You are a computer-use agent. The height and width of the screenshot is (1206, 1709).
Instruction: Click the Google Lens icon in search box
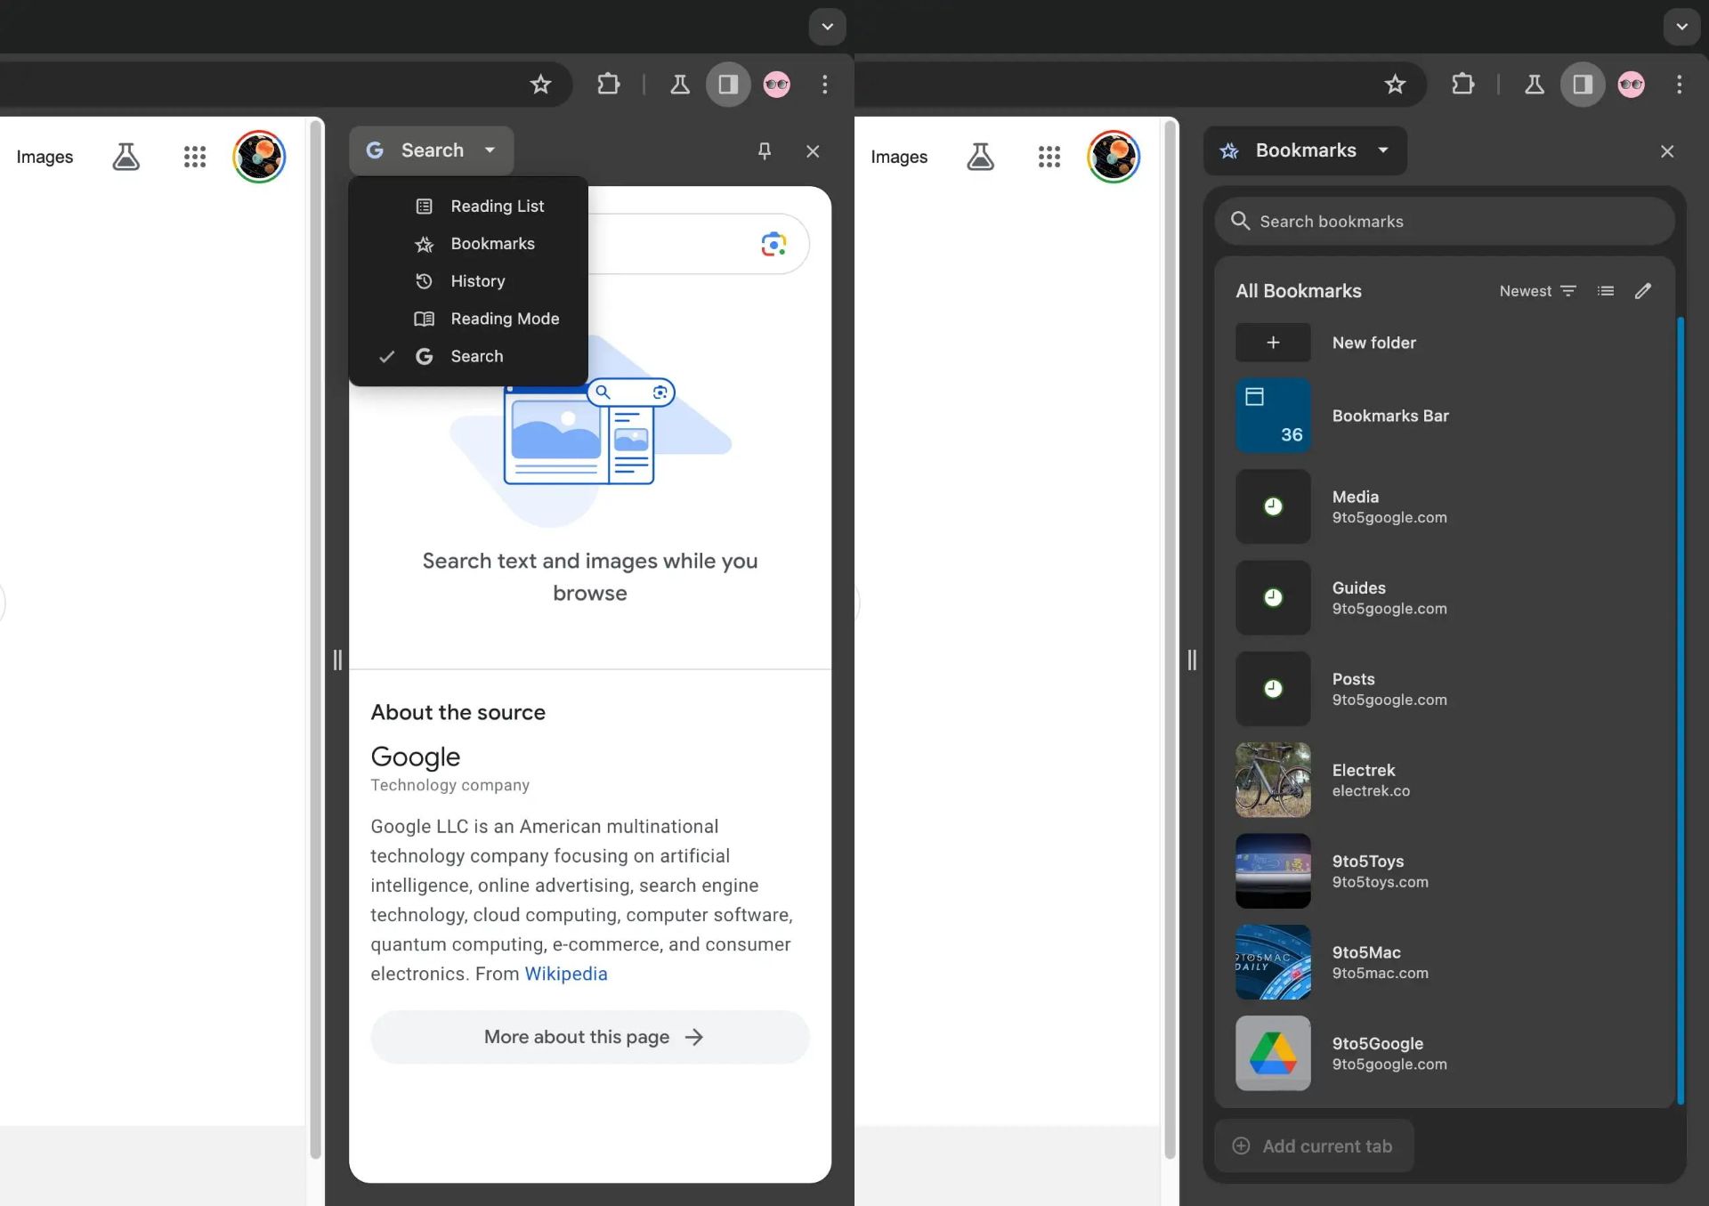[774, 244]
